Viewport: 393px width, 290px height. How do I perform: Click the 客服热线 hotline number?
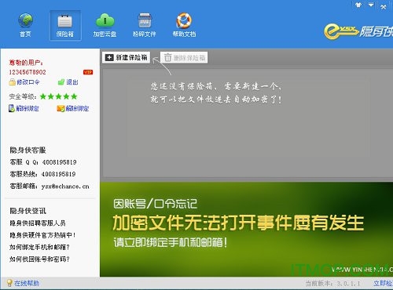pyautogui.click(x=59, y=174)
